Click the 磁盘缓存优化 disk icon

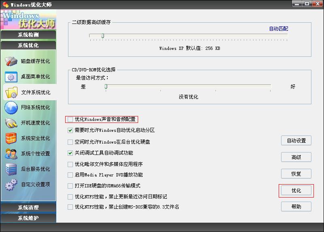(11, 61)
